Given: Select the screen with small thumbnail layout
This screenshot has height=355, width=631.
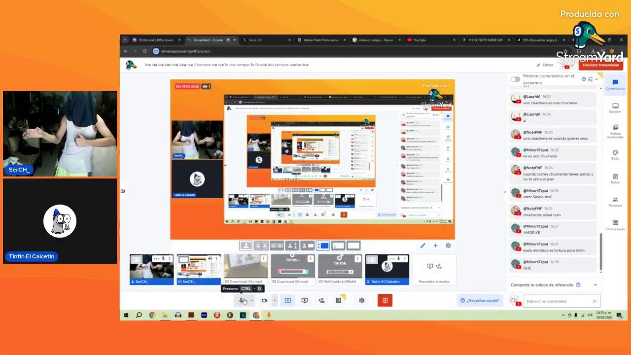Looking at the screenshot, I should 338,246.
